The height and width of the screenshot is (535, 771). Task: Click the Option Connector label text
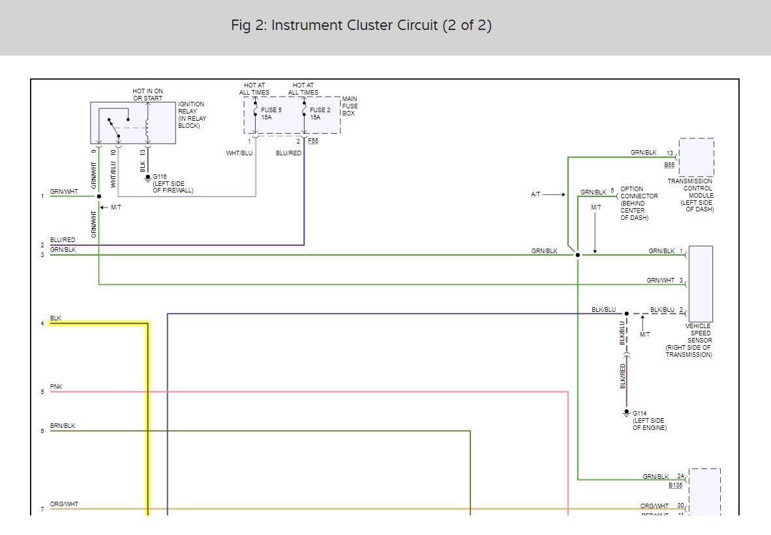(639, 203)
